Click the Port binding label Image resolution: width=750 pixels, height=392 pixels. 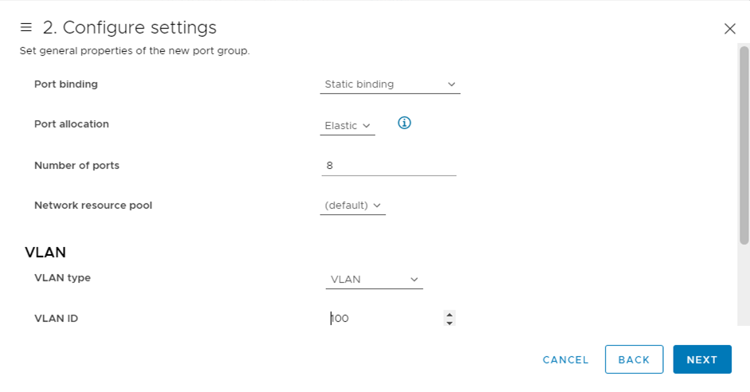tap(66, 84)
